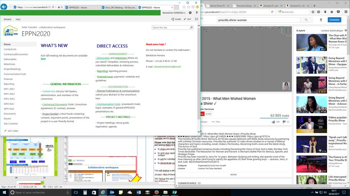
Task: Open the Financial Issues link
Action: [105, 77]
